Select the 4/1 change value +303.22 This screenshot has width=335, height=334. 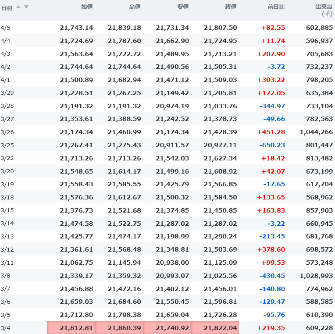[x=273, y=80]
